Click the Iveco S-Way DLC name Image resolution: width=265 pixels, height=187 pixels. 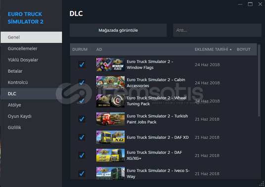pyautogui.click(x=158, y=174)
